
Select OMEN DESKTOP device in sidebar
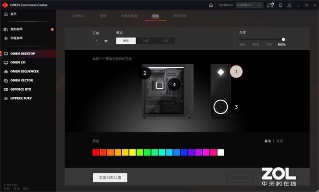tap(28, 53)
